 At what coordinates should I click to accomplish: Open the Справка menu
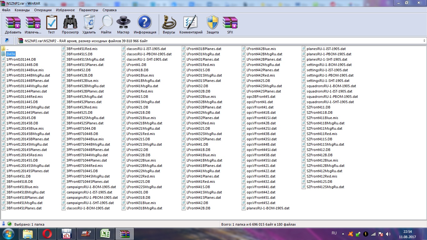(x=109, y=10)
